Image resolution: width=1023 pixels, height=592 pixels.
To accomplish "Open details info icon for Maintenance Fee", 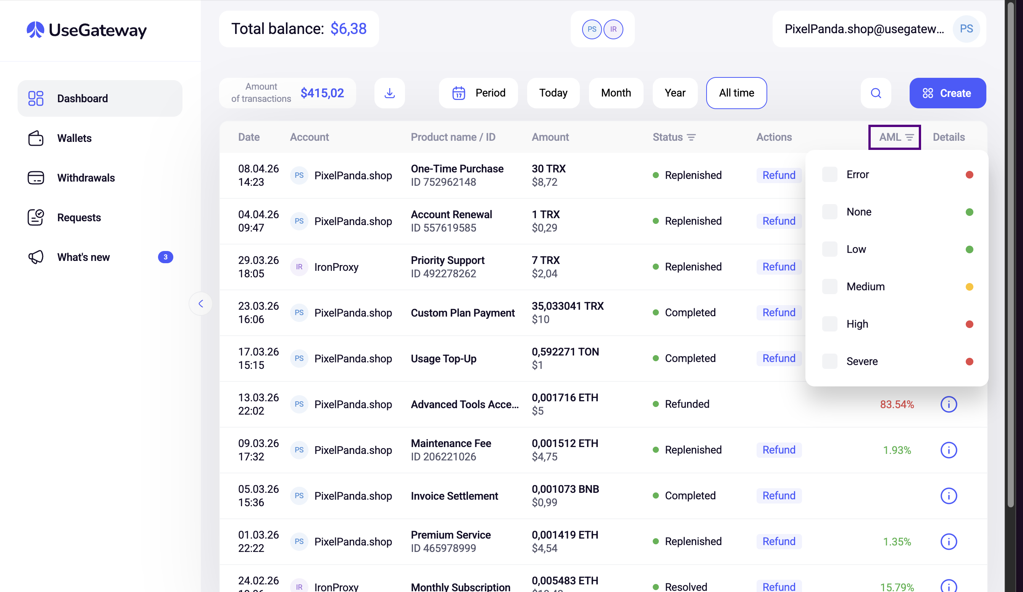I will (948, 450).
